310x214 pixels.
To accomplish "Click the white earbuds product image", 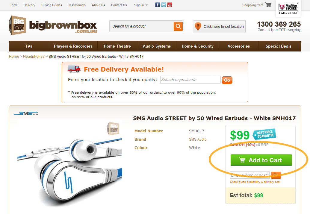I will [x=70, y=163].
